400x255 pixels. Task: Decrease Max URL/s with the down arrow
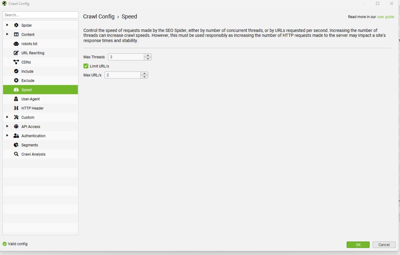pyautogui.click(x=144, y=77)
